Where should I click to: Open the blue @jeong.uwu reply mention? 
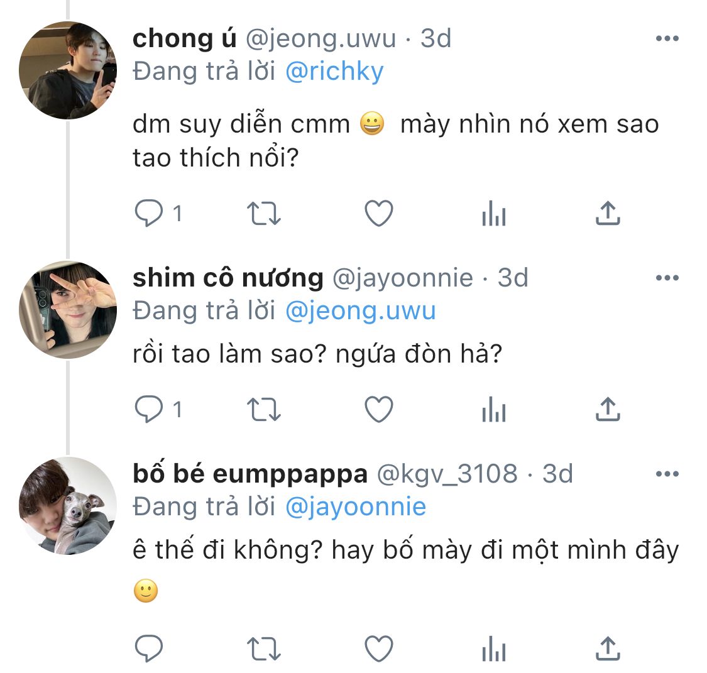[360, 312]
